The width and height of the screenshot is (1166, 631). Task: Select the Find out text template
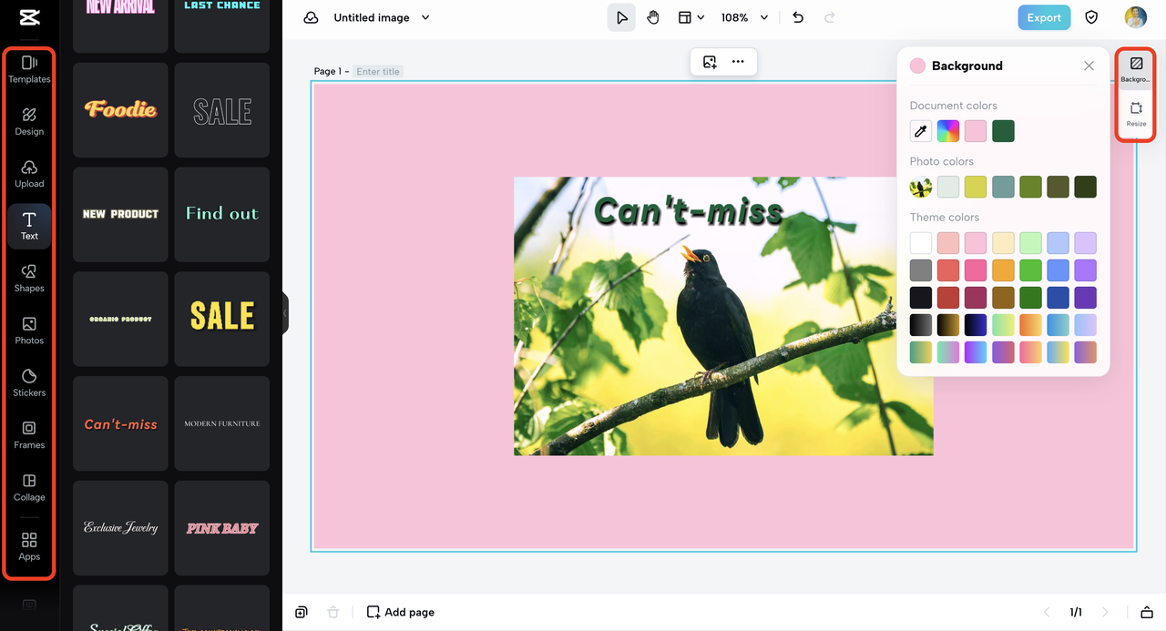222,215
